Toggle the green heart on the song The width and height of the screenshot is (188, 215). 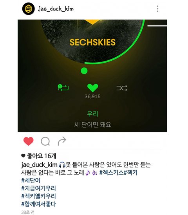point(92,88)
